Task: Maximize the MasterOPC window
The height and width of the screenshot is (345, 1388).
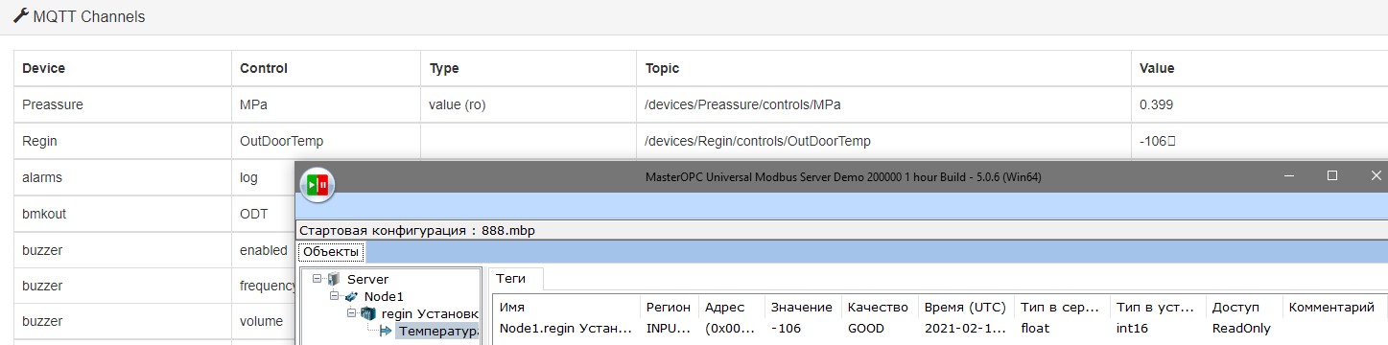Action: pyautogui.click(x=1331, y=176)
